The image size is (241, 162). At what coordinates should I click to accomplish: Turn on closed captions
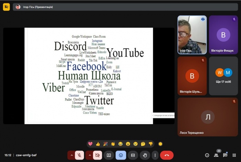[133, 155]
